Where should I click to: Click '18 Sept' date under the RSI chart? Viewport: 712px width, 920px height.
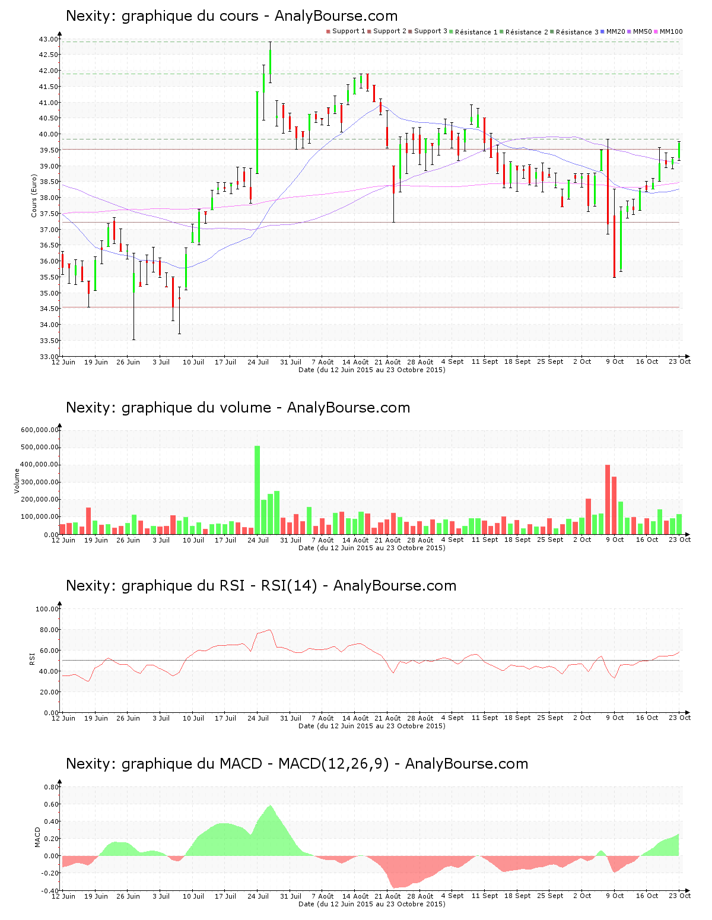517,718
